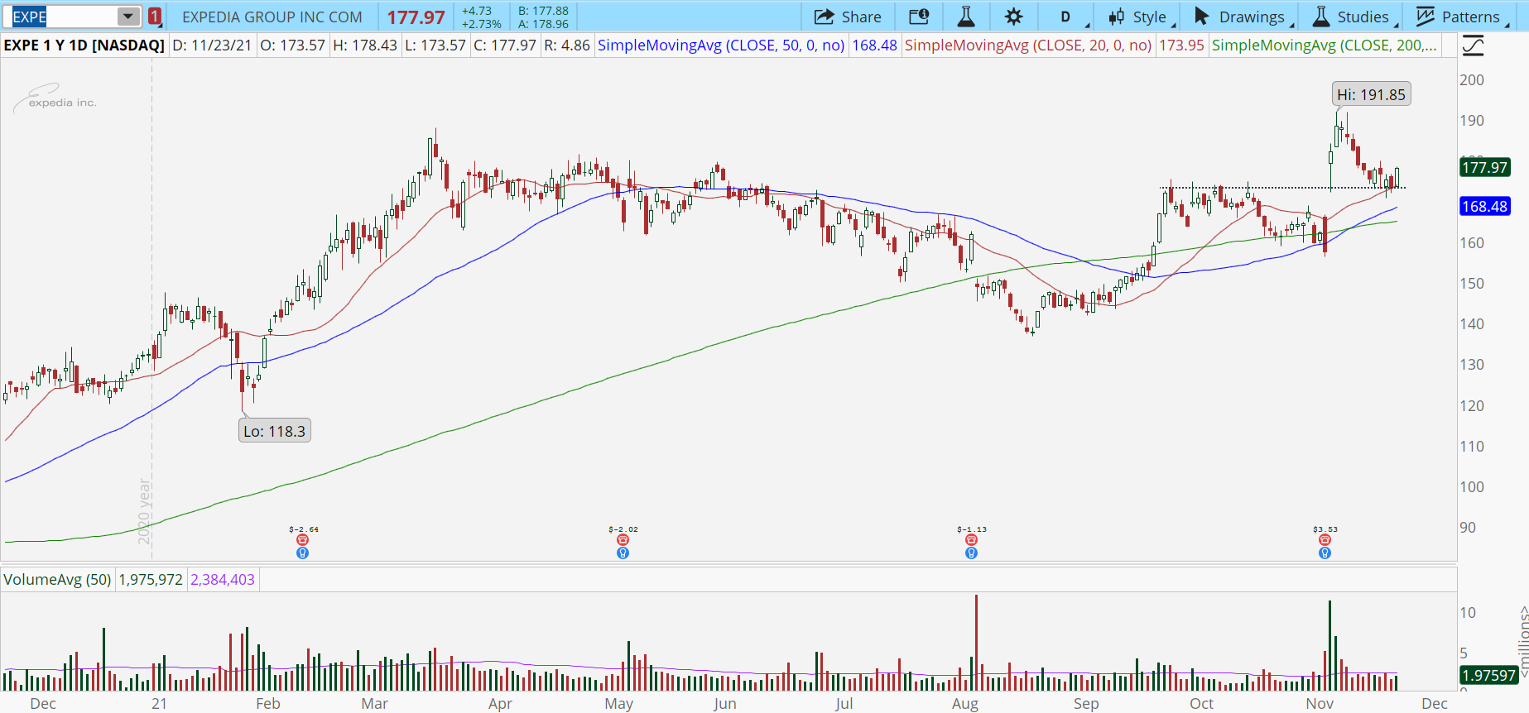Click the high value H: 178.43
1529x713 pixels.
coord(365,45)
